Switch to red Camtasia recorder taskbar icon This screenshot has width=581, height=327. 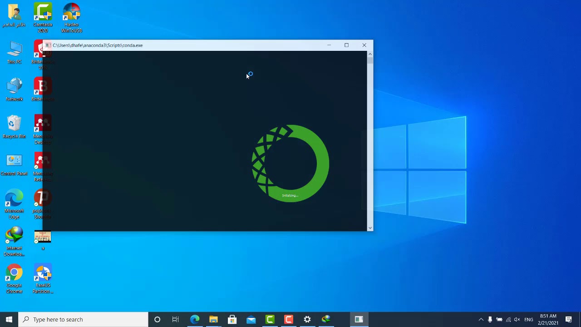[x=288, y=319]
